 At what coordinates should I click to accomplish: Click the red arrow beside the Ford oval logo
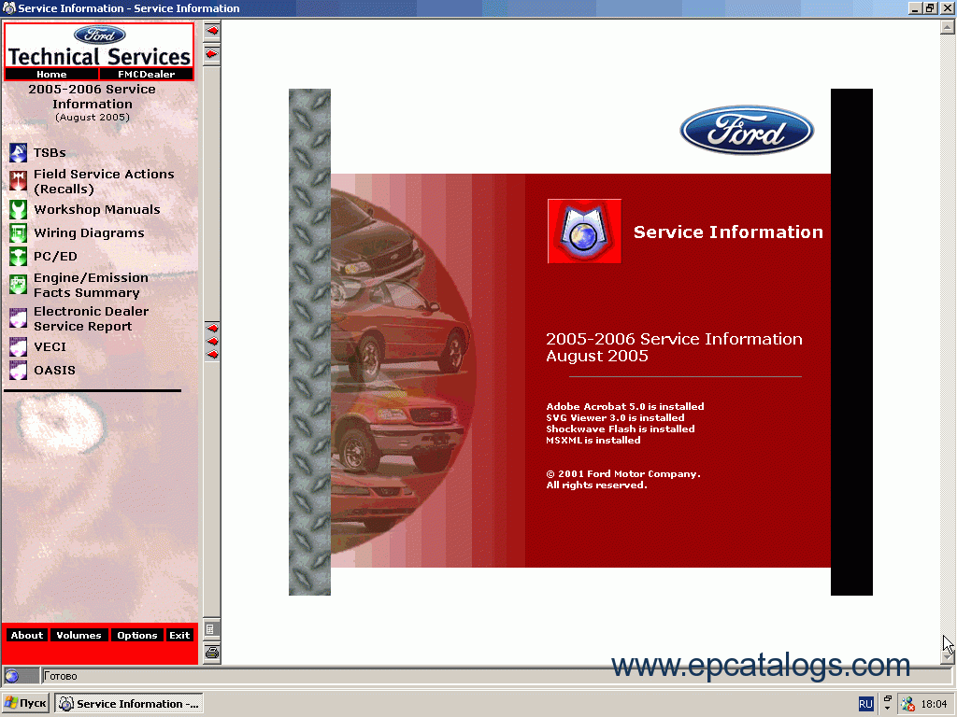click(212, 31)
